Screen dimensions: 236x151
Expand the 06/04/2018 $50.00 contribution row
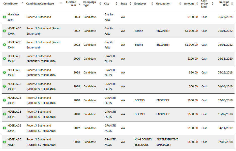tap(4, 86)
